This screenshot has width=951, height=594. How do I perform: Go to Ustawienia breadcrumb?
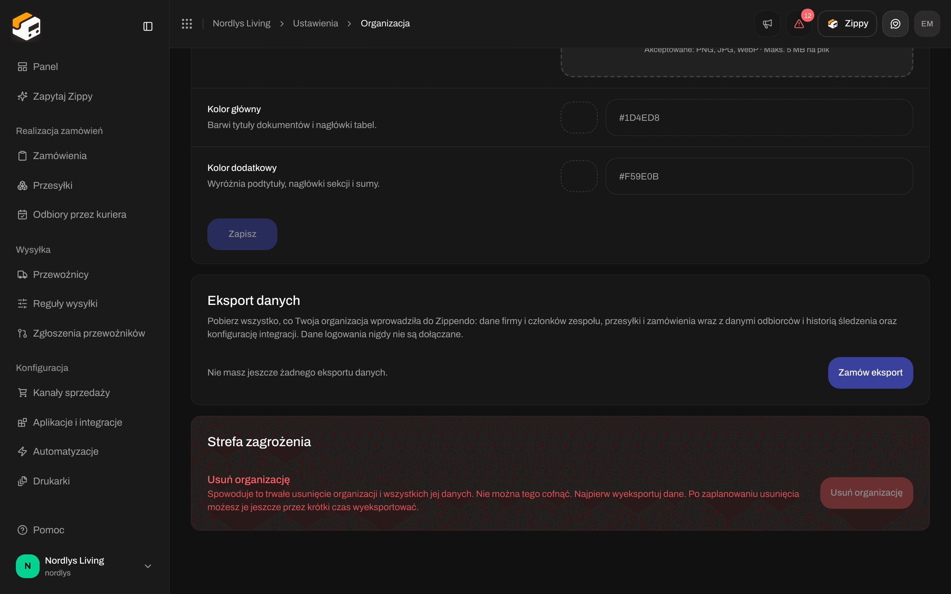click(315, 23)
